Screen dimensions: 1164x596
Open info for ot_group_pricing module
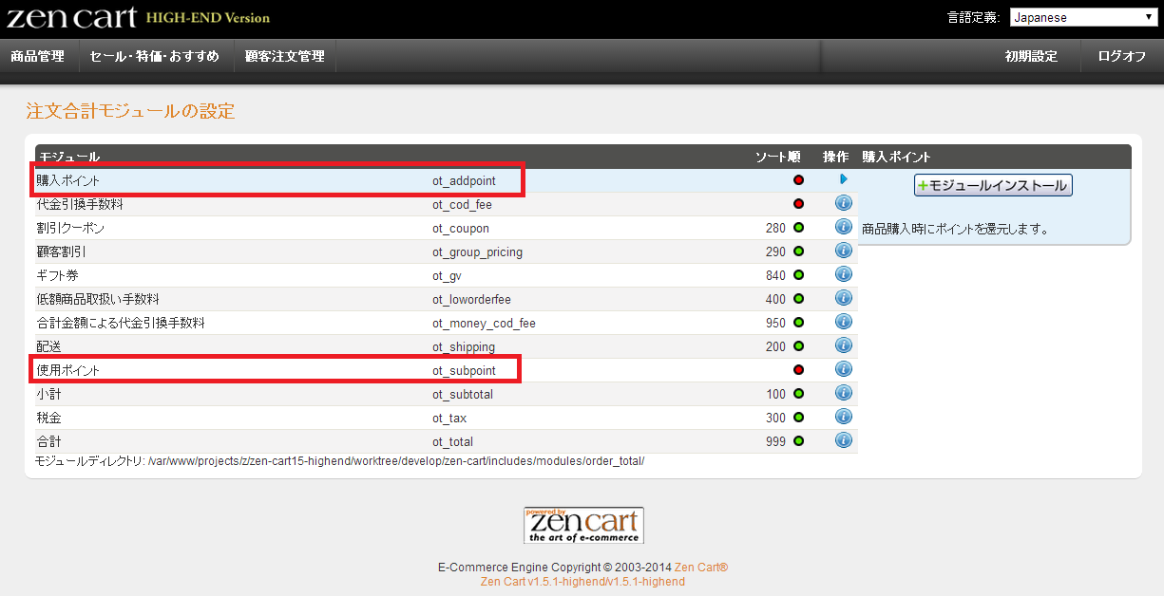pyautogui.click(x=843, y=251)
